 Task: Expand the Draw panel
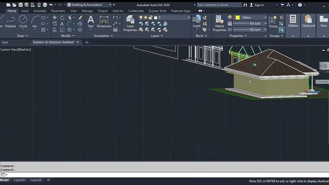click(x=22, y=36)
